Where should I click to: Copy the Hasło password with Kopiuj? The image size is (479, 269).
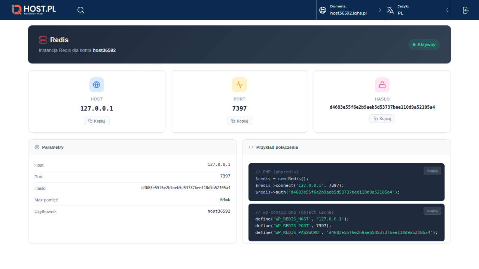pos(382,118)
